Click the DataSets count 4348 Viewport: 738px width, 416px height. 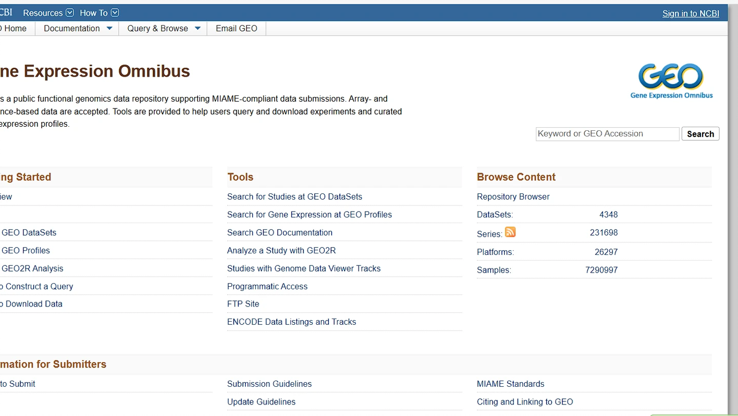[608, 214]
